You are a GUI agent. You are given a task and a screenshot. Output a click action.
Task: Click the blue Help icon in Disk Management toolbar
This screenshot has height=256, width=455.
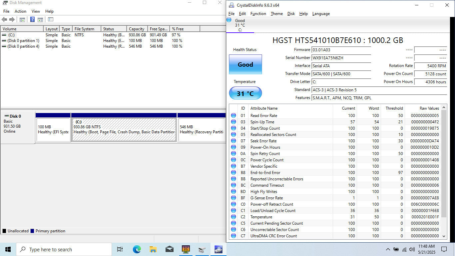pyautogui.click(x=32, y=20)
